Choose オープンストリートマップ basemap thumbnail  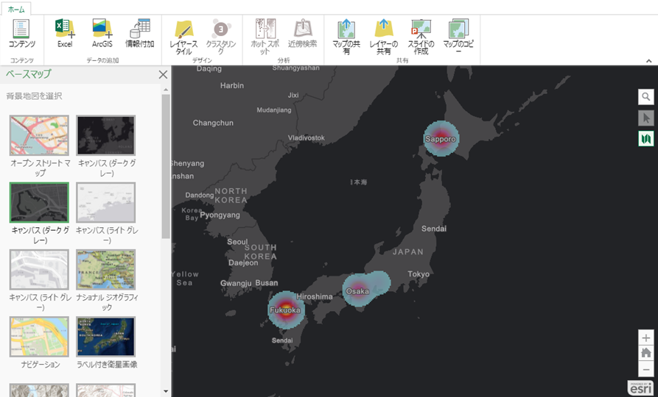[39, 136]
